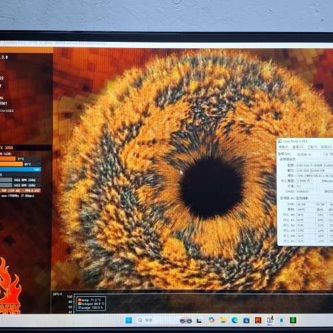
Task: Open Microsoft Edge from the taskbar
Action: point(234,320)
